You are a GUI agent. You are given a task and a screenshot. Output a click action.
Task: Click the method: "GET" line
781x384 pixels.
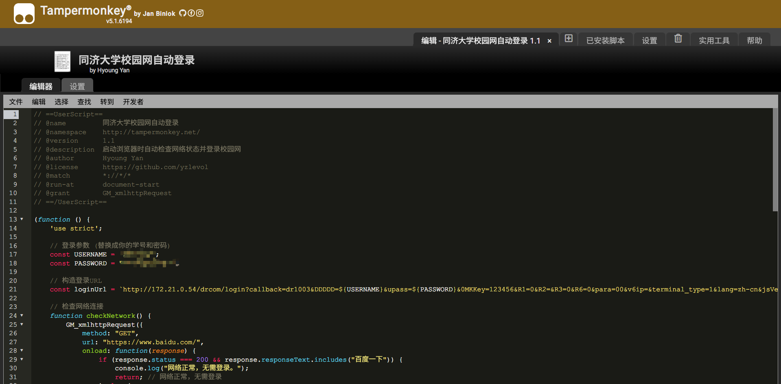(x=110, y=333)
